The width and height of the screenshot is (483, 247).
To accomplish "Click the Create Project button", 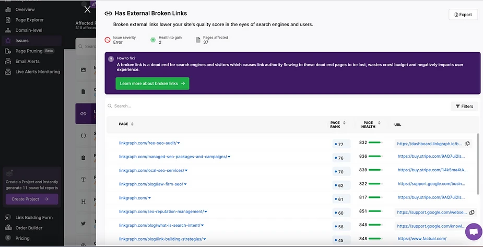I will (x=32, y=199).
